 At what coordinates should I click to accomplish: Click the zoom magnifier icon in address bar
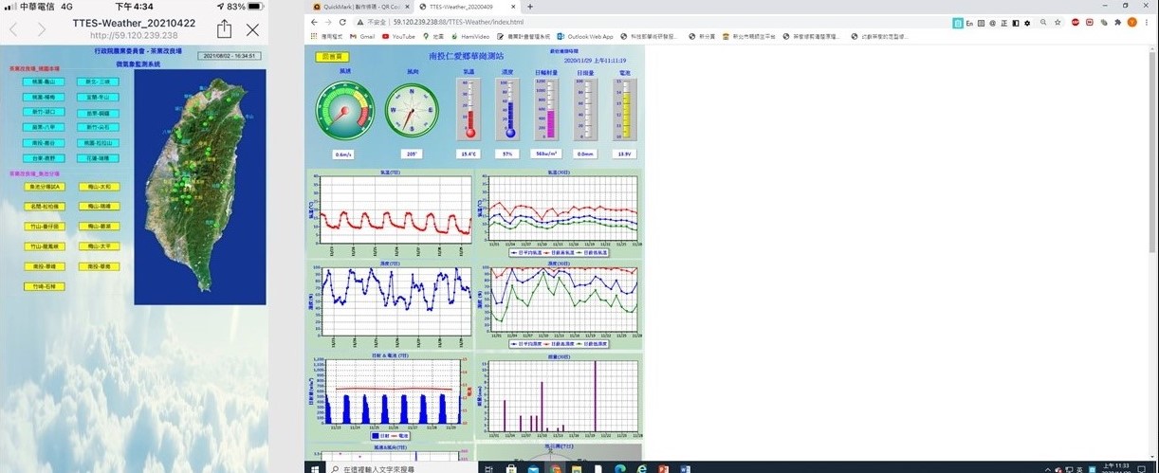pos(1043,22)
